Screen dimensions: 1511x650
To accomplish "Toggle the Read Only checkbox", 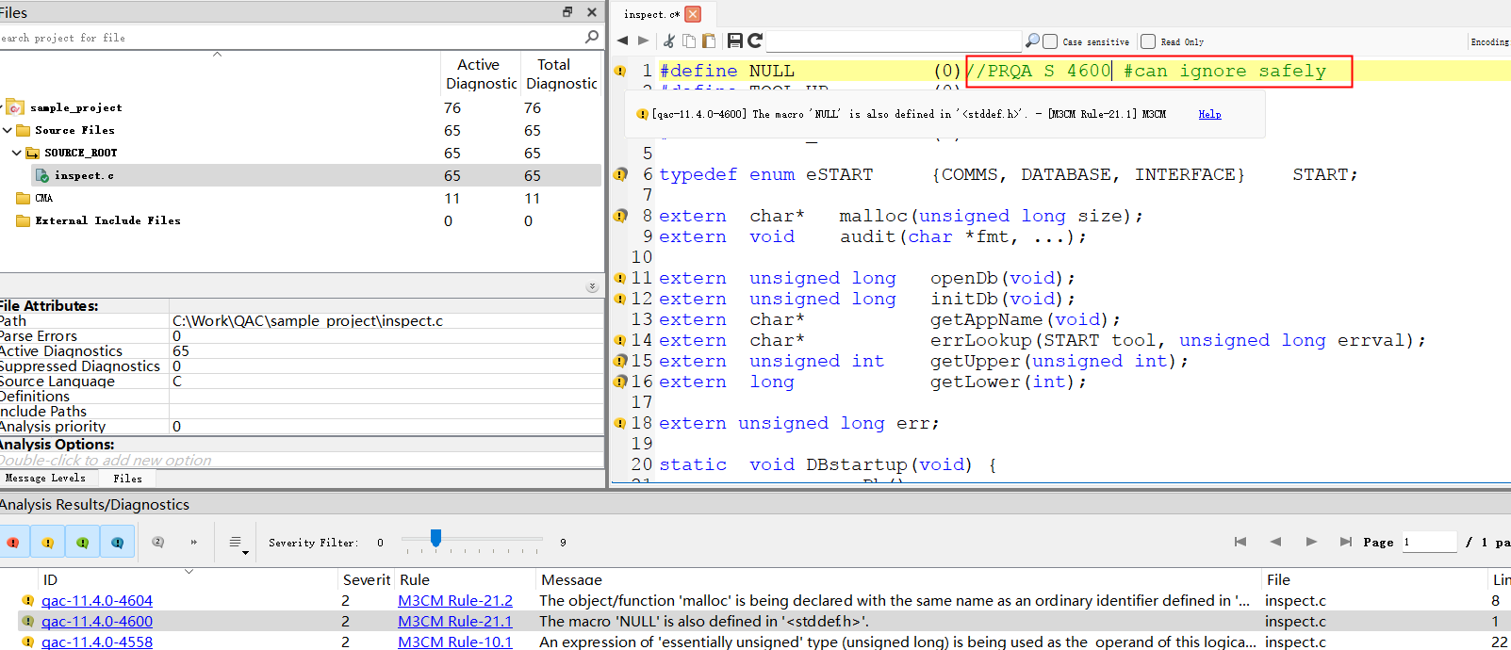I will (1148, 41).
